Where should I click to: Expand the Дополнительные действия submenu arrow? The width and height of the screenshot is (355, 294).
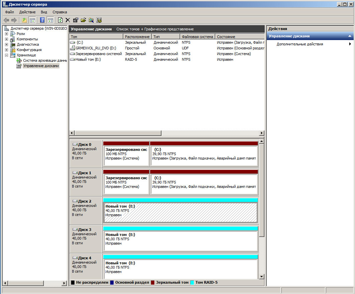(350, 44)
